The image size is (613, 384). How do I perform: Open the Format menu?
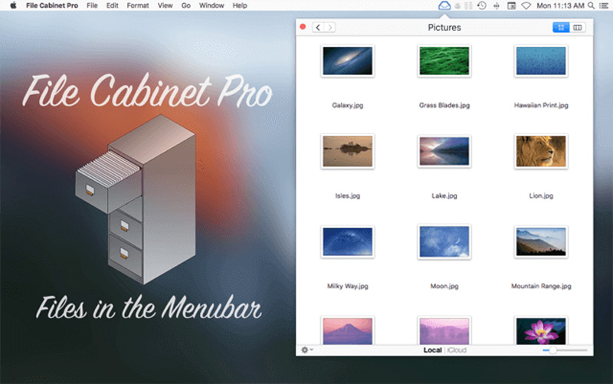point(138,5)
